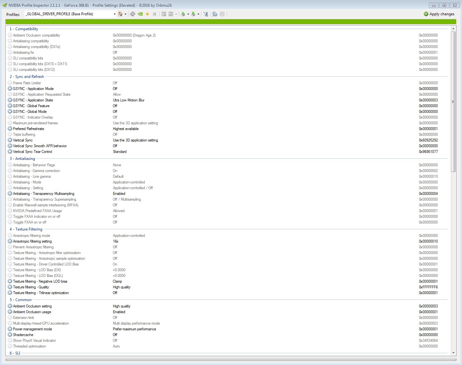The image size is (462, 365).
Task: Select Show PhysX Visual Indicator row
Action: pyautogui.click(x=227, y=341)
